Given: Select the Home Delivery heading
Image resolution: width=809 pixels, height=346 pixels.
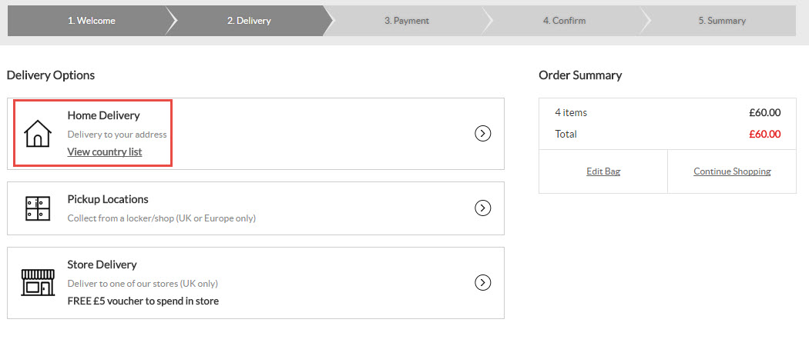Looking at the screenshot, I should click(x=104, y=115).
